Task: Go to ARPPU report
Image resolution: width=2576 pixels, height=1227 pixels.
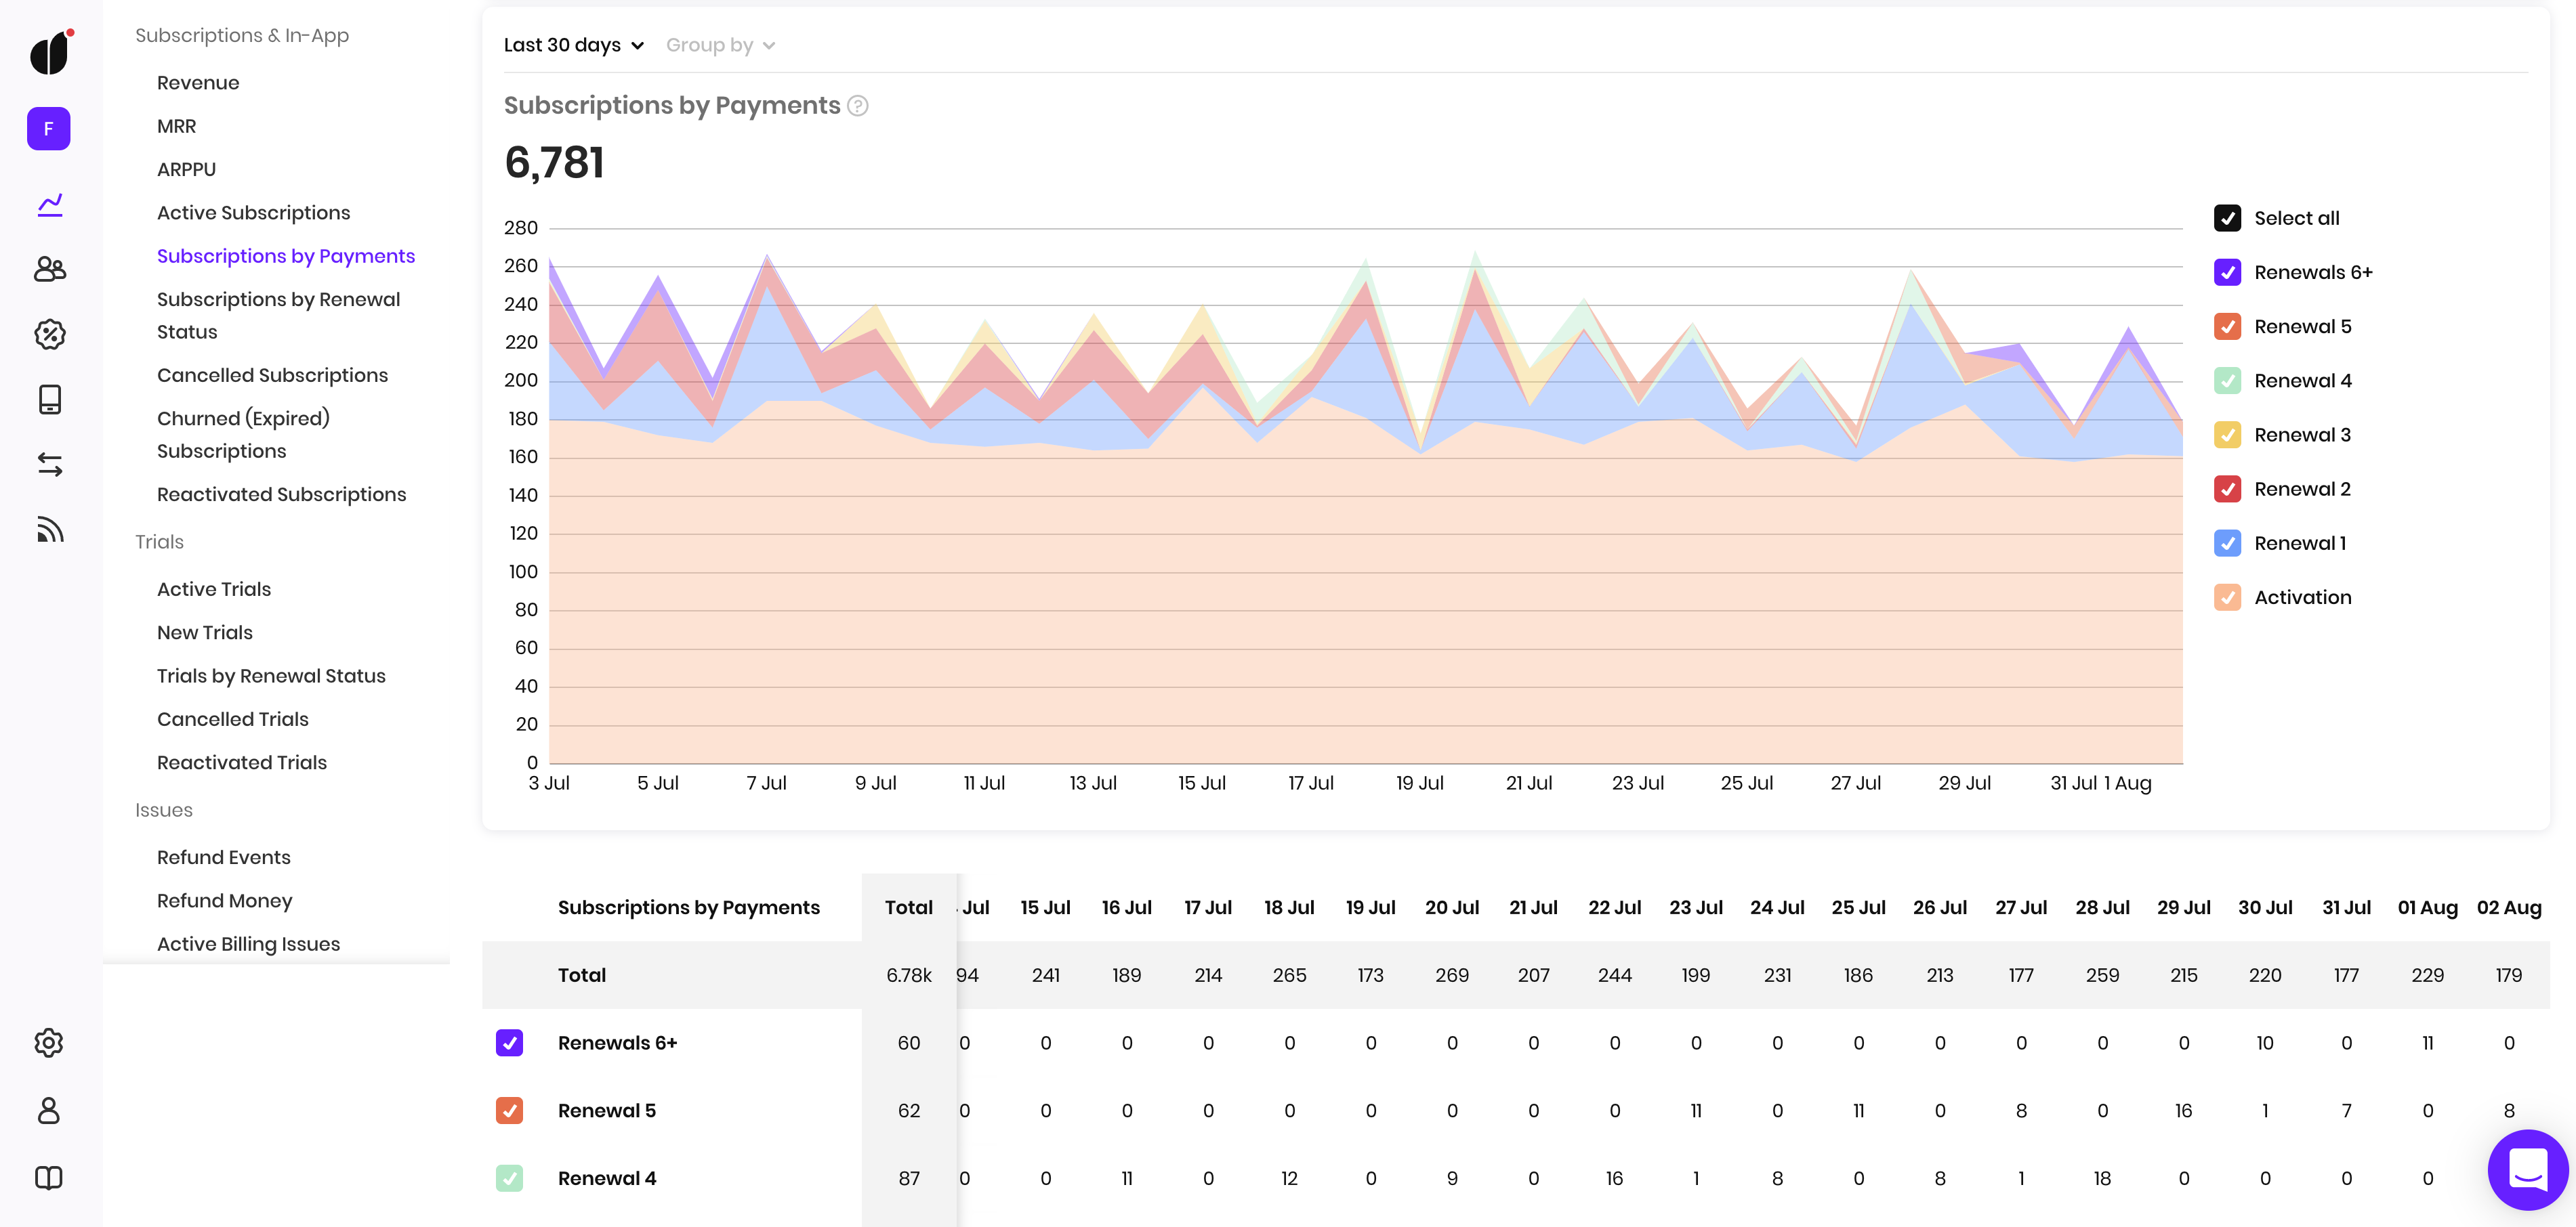Action: [186, 169]
